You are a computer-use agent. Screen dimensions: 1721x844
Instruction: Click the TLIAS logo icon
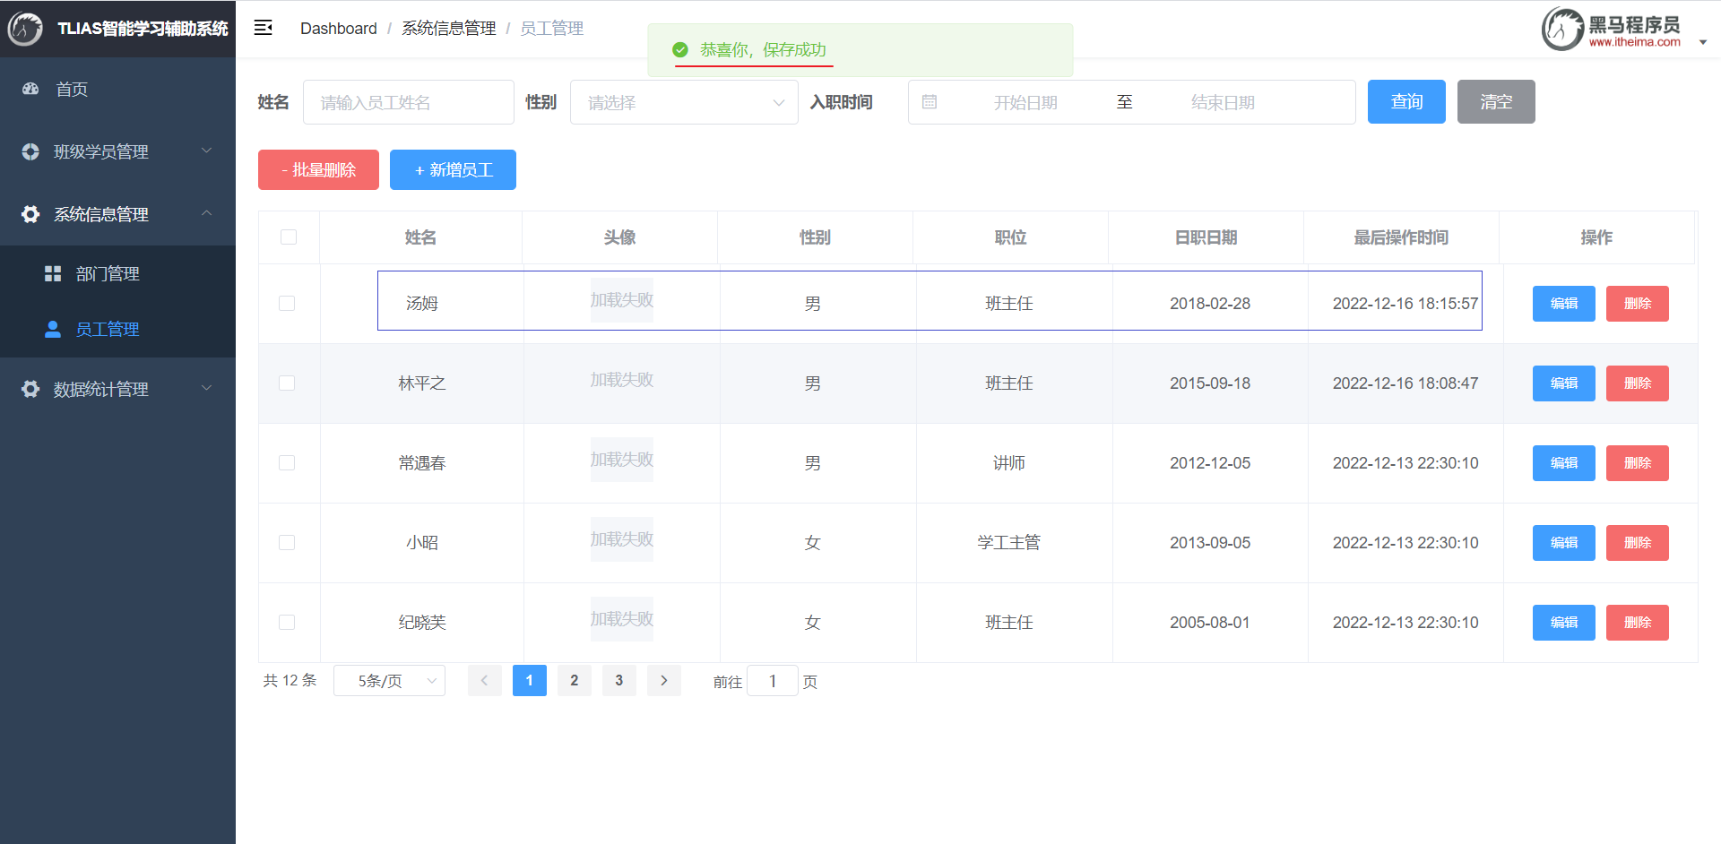click(25, 29)
